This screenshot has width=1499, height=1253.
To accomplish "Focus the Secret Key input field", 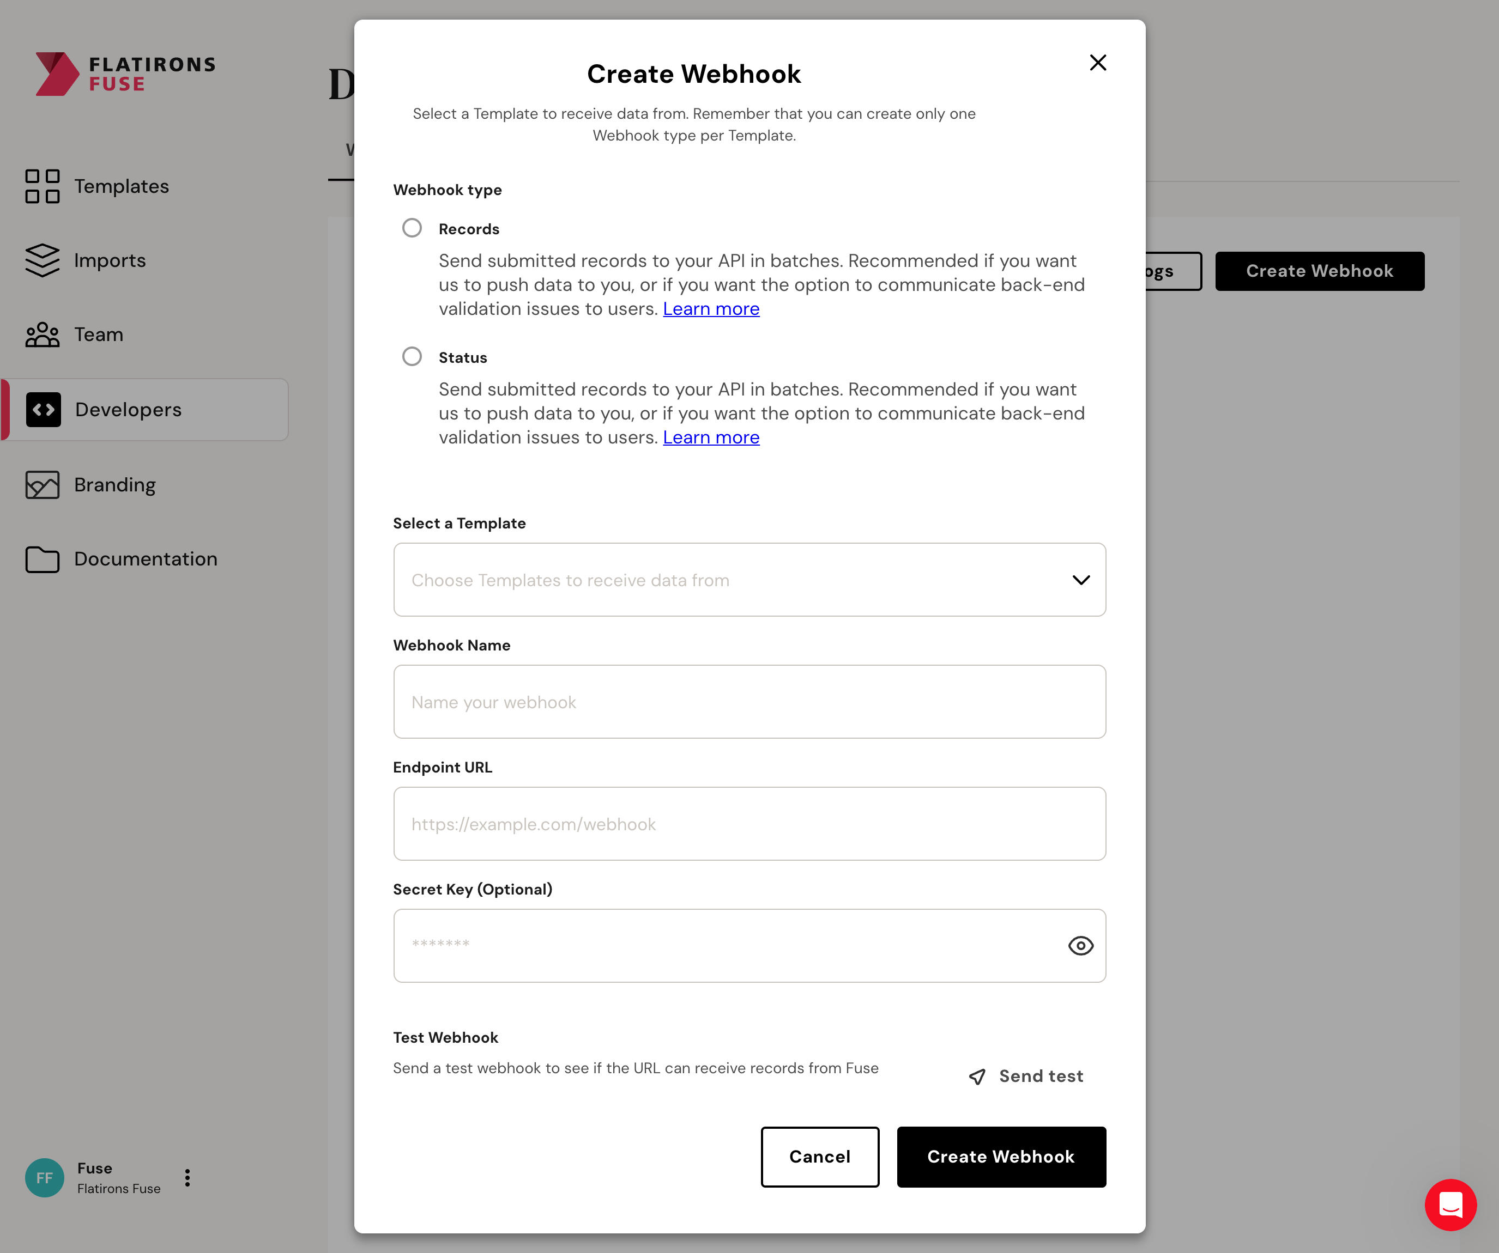I will [749, 945].
